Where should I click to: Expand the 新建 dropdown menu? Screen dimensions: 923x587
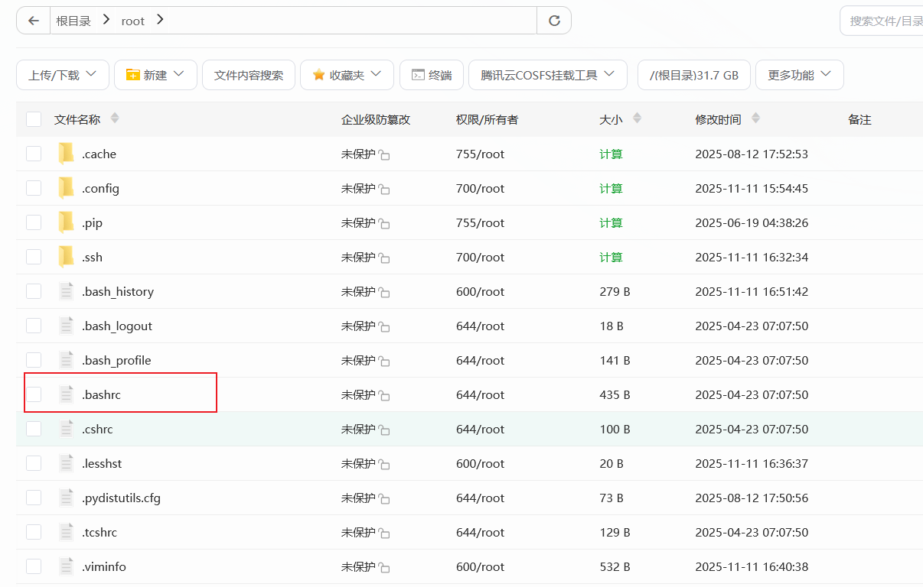[155, 75]
